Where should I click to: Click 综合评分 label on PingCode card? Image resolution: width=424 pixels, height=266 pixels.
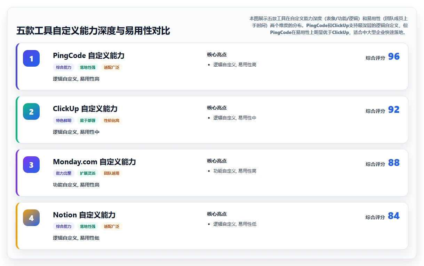(375, 58)
